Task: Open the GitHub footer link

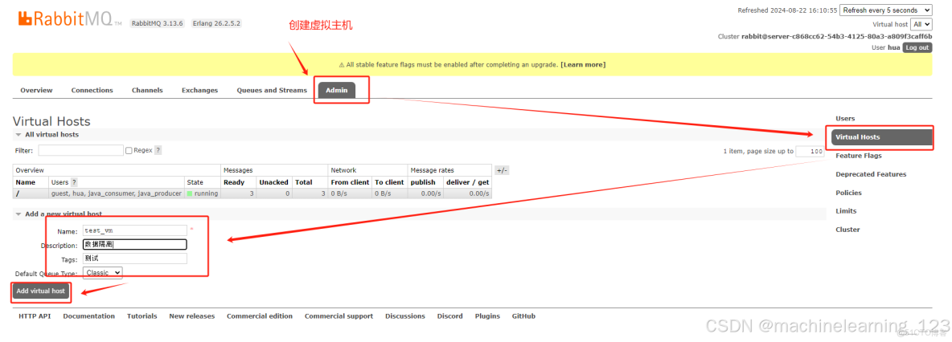Action: [523, 316]
